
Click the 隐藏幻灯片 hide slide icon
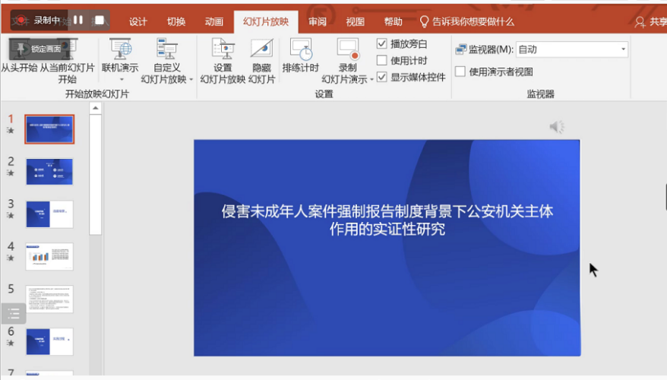point(261,49)
